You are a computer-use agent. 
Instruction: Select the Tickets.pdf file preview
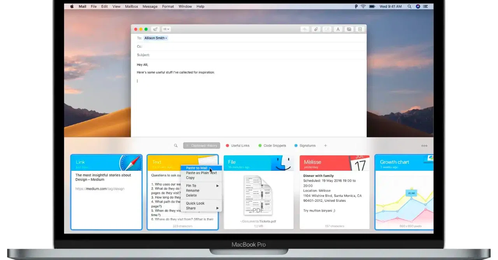tap(258, 195)
